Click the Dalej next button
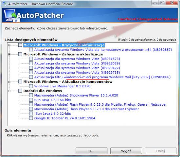The height and width of the screenshot is (157, 180). [x=160, y=151]
